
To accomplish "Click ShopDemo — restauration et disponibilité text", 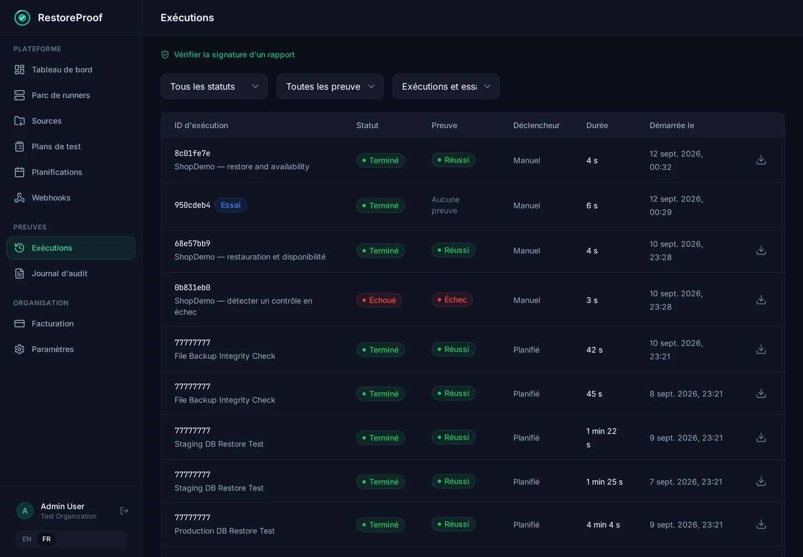I will pos(250,257).
